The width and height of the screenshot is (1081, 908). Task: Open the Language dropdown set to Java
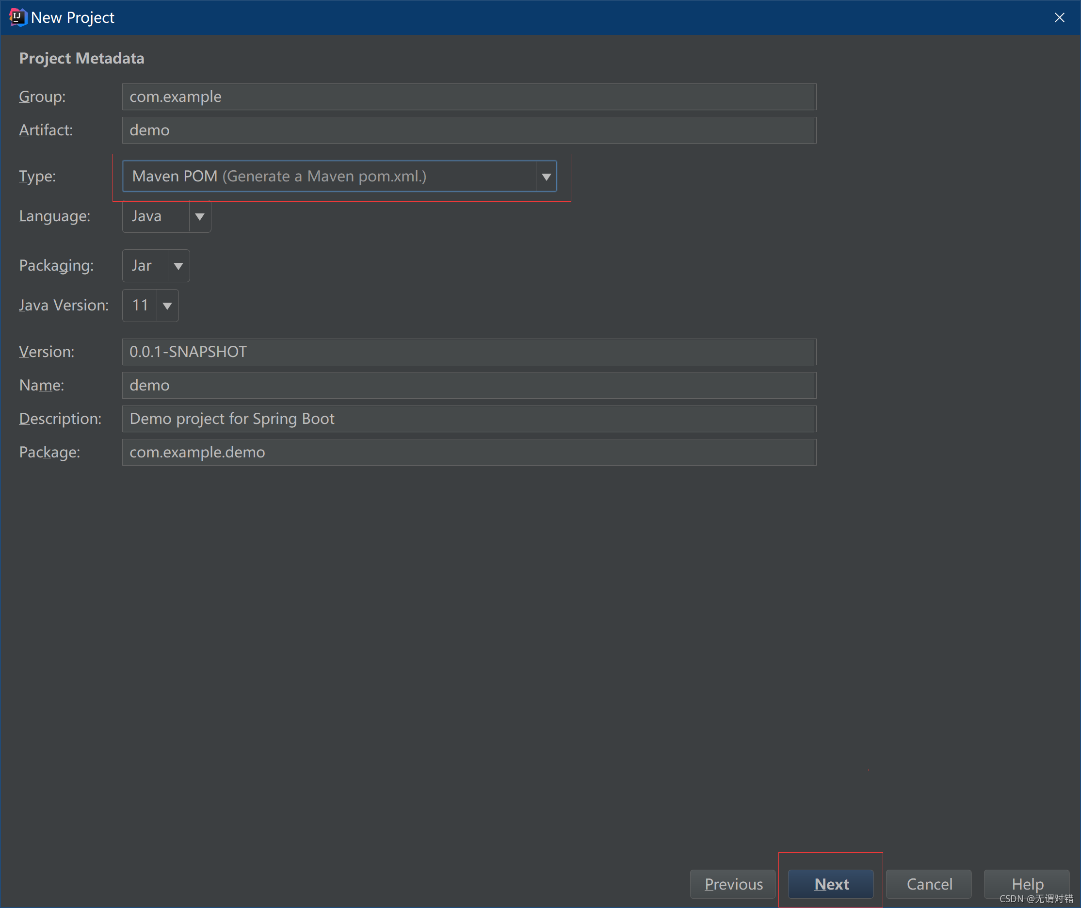[166, 216]
